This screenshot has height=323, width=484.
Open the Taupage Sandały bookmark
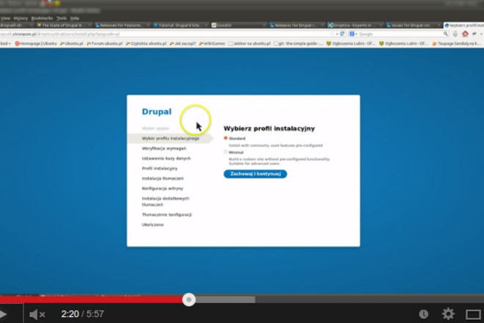[457, 43]
